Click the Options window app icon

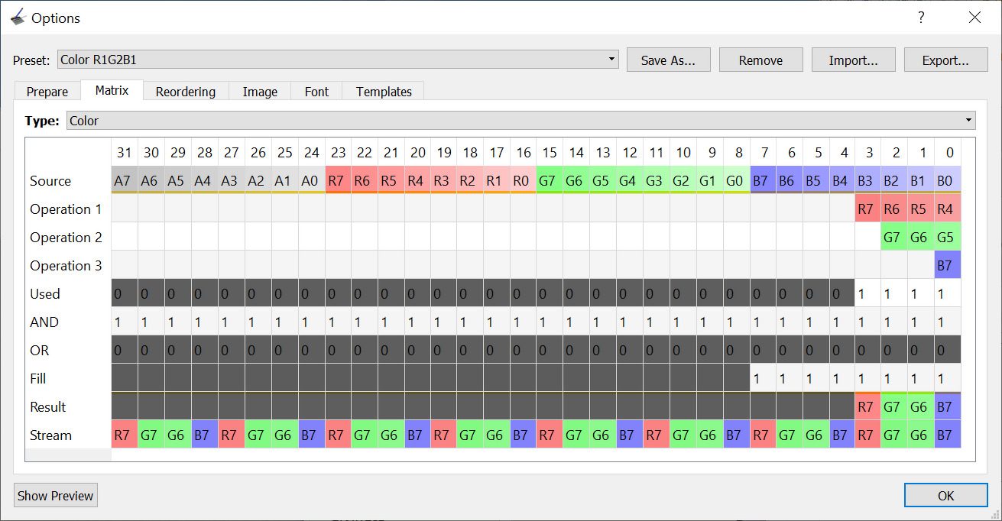17,17
